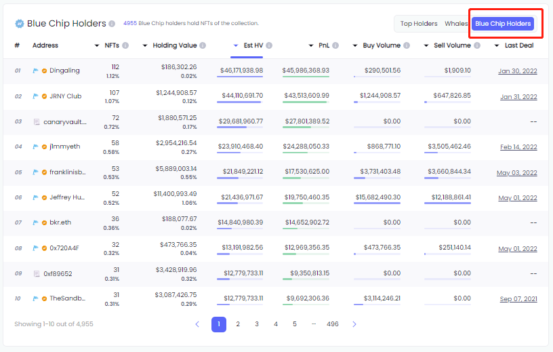Screen dimensions: 553x352
Task: Click the flag icon beside TheSandb
Action: 35,298
